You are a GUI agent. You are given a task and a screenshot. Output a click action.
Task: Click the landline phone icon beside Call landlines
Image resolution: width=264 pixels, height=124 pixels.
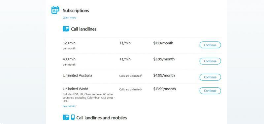(66, 29)
